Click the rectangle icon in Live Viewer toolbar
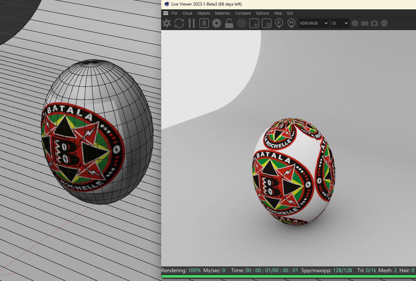The height and width of the screenshot is (281, 416). (365, 24)
